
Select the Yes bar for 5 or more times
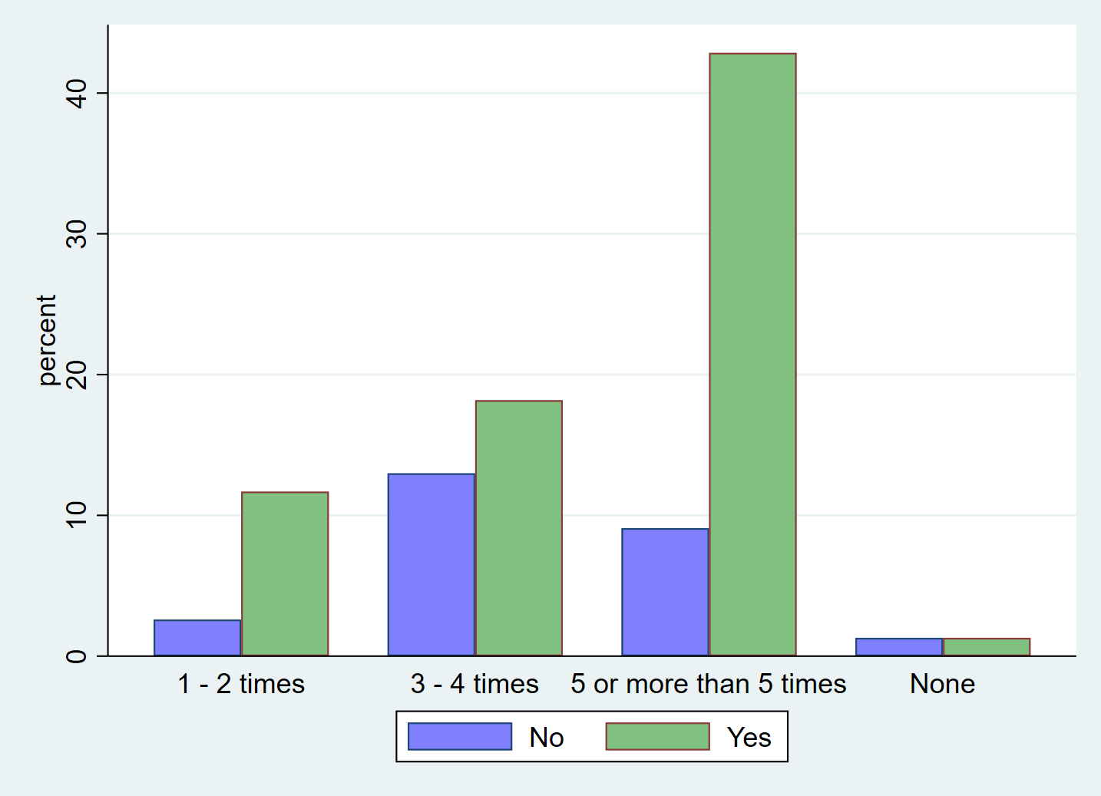[x=752, y=354]
